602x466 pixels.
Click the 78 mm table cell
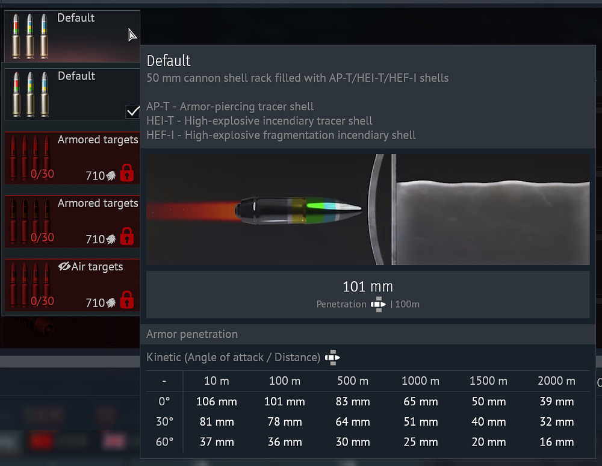(285, 422)
